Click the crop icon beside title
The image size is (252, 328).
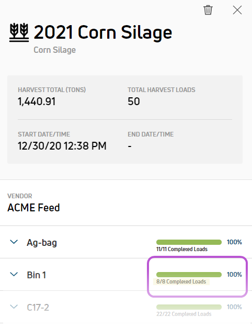pyautogui.click(x=19, y=32)
